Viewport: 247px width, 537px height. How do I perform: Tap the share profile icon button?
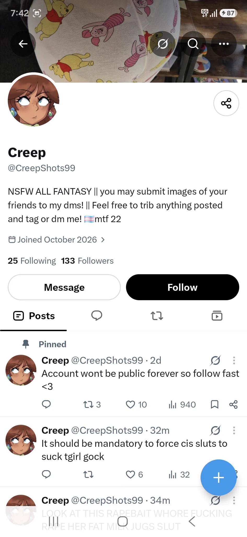point(226,103)
